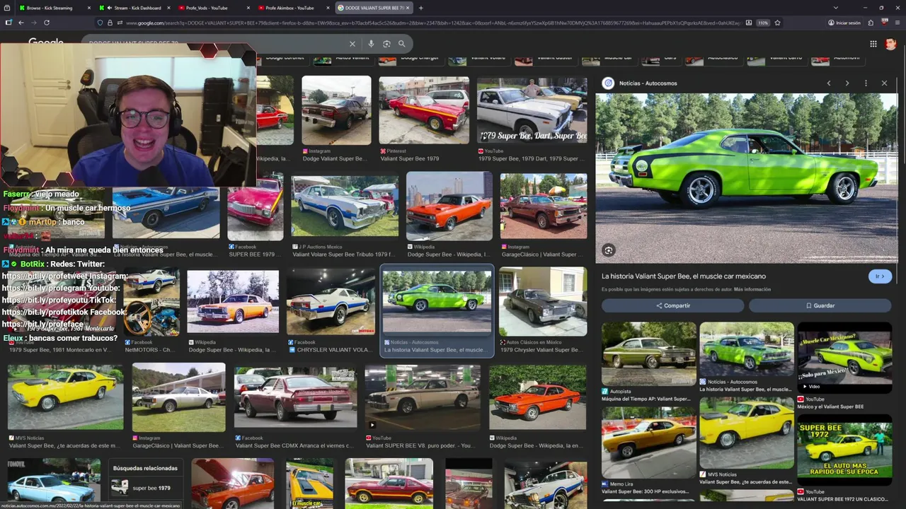
Task: Open Facebook 'CHRYSLER VALIANT VOLA' thumbnail
Action: tap(331, 303)
